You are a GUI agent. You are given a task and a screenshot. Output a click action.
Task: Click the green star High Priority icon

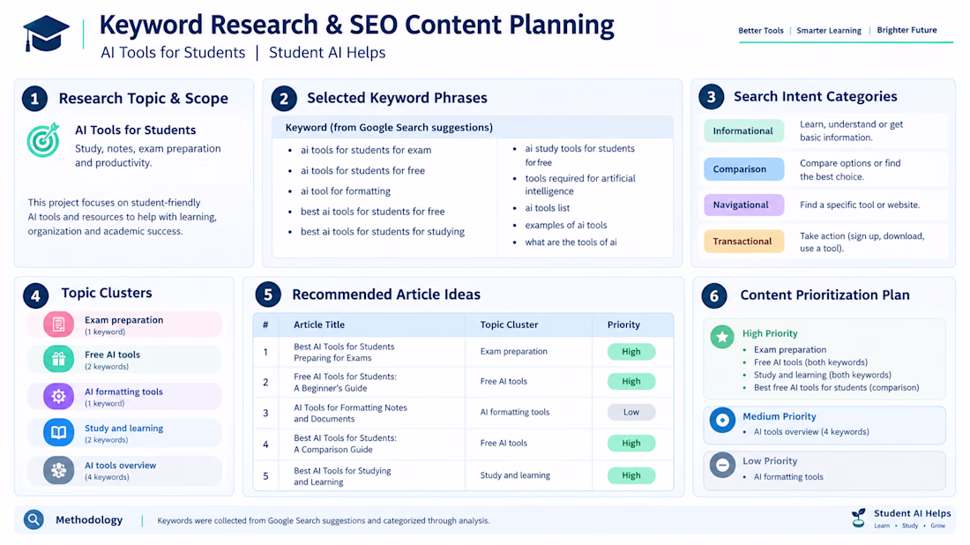[x=722, y=337]
